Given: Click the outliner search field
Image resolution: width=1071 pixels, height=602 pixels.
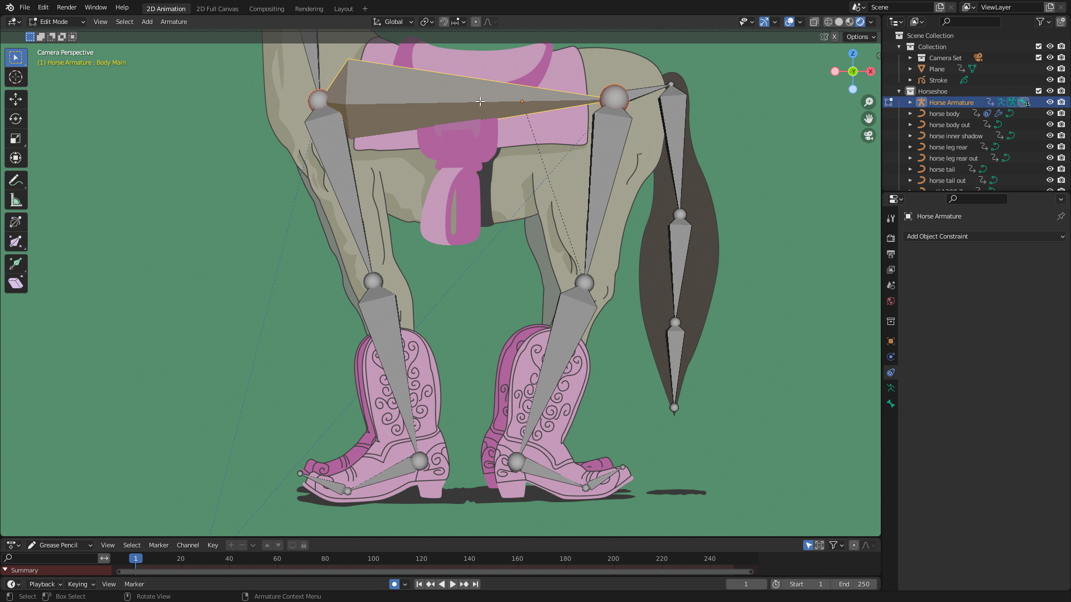Looking at the screenshot, I should coord(970,22).
